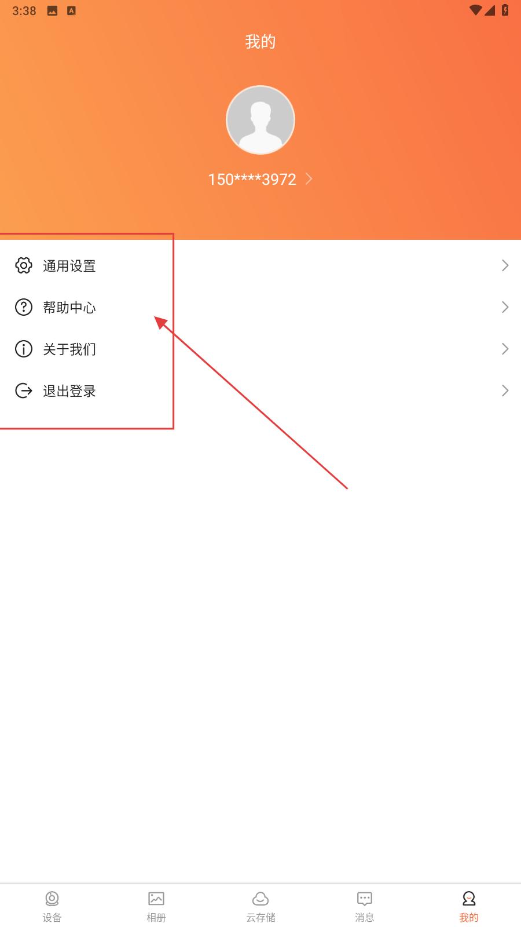Open the 通用设置 menu entry
The image size is (521, 927).
click(260, 265)
